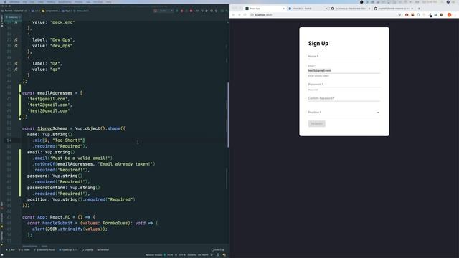The width and height of the screenshot is (459, 258).
Task: Click the red Stop icon in IDE toolbar
Action: tap(191, 11)
